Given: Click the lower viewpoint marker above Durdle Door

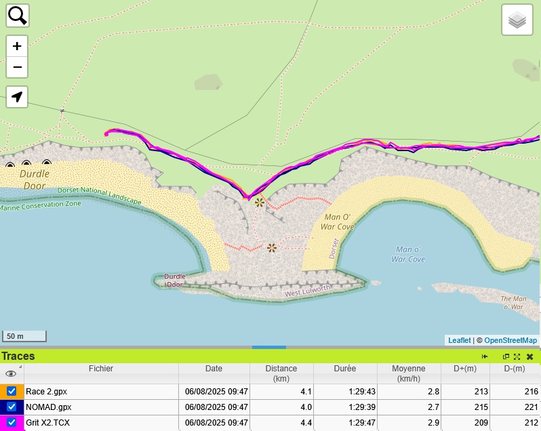Looking at the screenshot, I should [272, 248].
